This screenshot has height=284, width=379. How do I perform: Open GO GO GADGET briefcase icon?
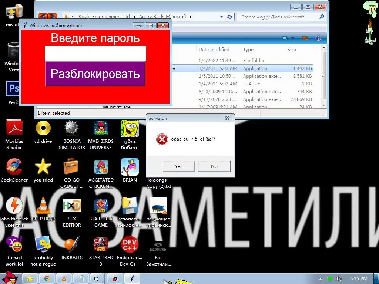coord(71,173)
